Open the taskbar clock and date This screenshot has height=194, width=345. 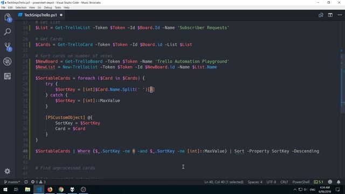(x=325, y=189)
